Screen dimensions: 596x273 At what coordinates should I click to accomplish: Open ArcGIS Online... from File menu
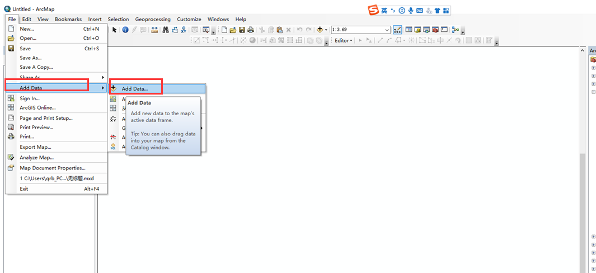56,107
